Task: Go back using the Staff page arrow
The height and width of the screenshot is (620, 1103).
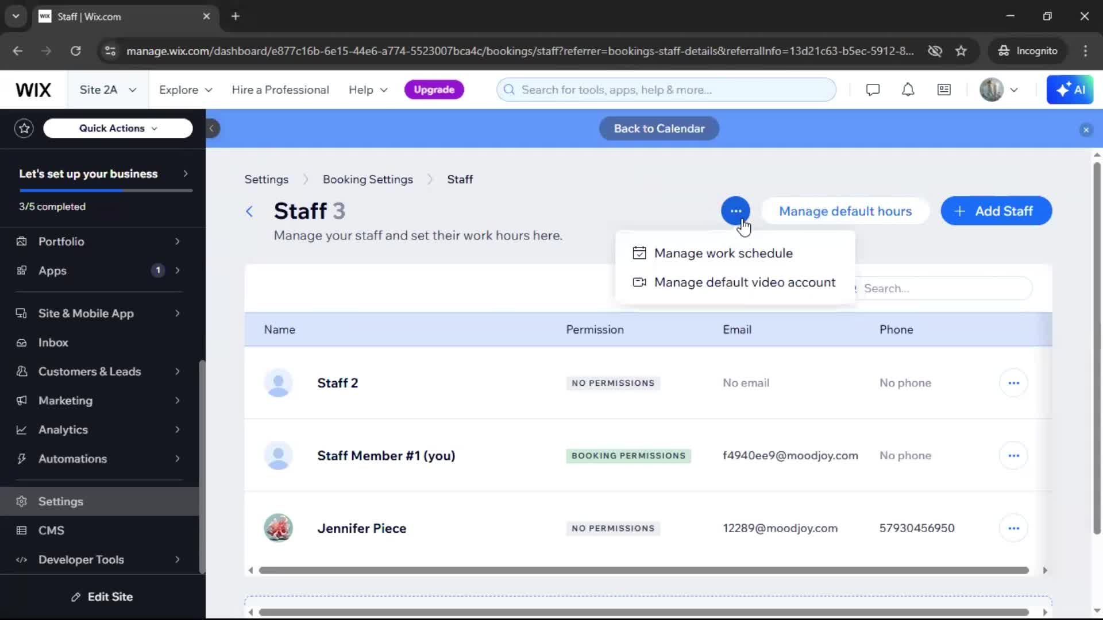Action: pyautogui.click(x=249, y=211)
